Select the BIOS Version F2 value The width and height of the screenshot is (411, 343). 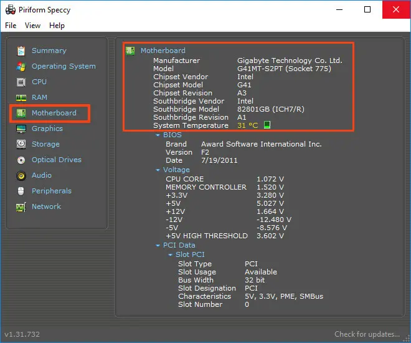point(205,152)
